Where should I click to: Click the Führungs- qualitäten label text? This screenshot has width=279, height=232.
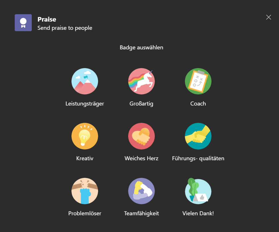(x=198, y=158)
